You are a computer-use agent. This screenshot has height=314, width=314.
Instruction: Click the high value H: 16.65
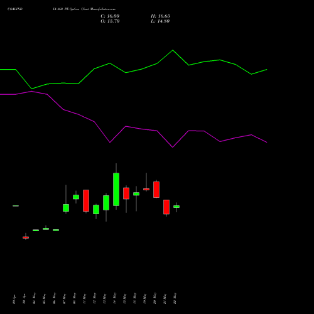[160, 16]
